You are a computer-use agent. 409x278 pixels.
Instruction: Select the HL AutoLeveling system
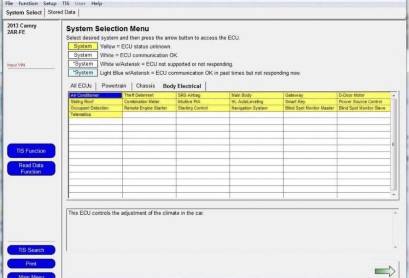[256, 101]
